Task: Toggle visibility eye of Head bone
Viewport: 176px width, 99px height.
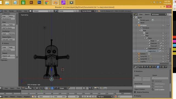Action: tap(163, 41)
